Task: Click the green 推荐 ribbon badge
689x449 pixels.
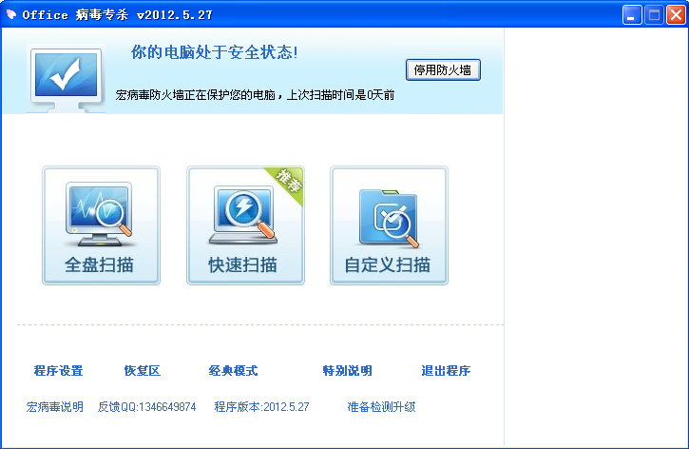Action: tap(285, 184)
